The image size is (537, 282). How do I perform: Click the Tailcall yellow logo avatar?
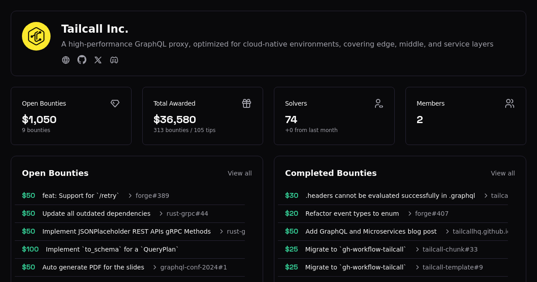point(36,36)
